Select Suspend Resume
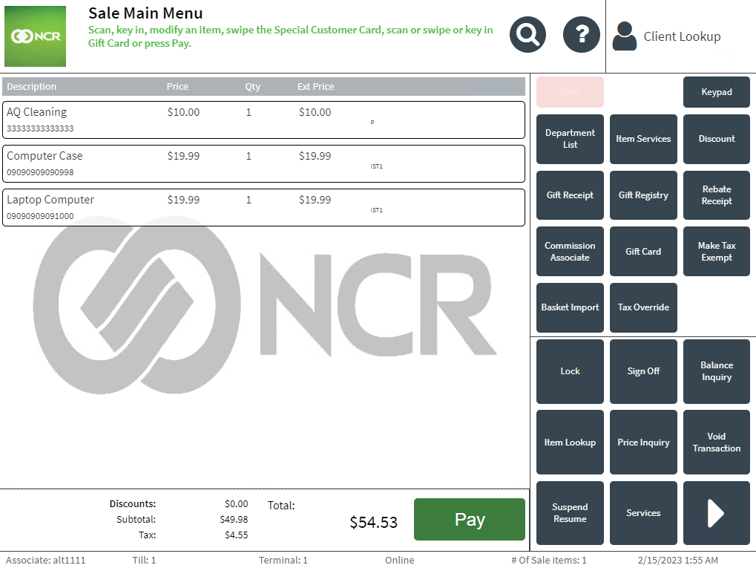The image size is (756, 568). coord(570,513)
